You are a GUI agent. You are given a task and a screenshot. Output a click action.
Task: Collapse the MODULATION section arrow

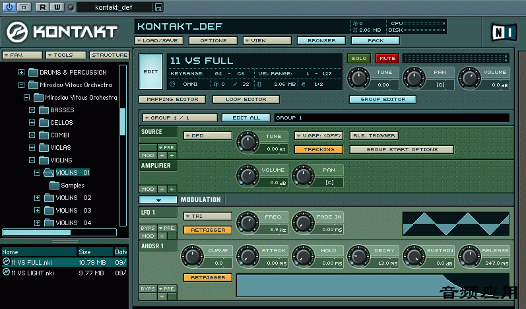click(158, 200)
